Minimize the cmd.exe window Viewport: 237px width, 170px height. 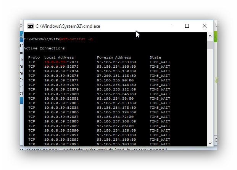pos(170,26)
